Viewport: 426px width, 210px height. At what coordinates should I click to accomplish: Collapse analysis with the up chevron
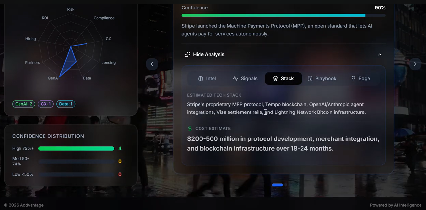(380, 54)
